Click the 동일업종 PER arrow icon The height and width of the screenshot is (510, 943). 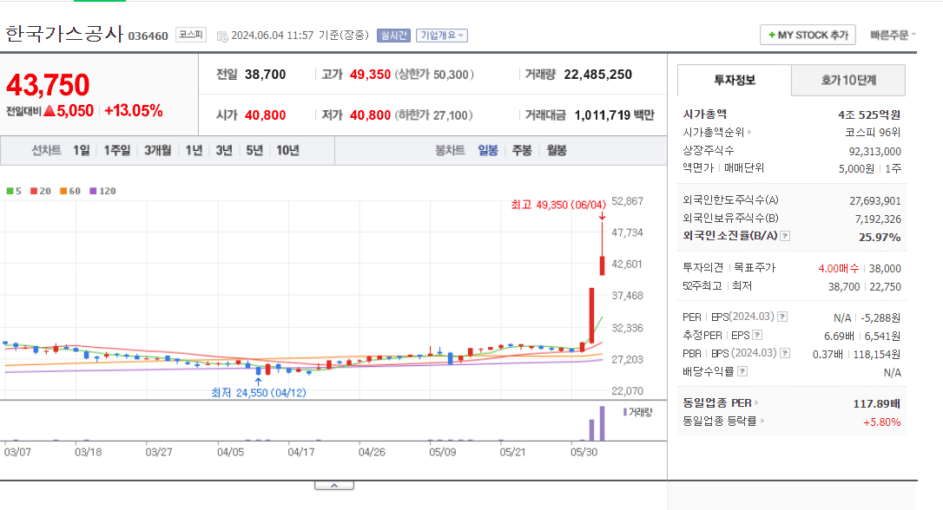(x=756, y=402)
